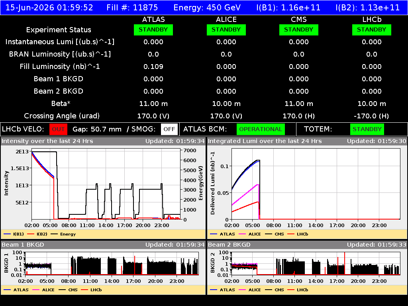Click the LHCb legend entry in the Integrated Lumi chart
The image size is (408, 306).
[298, 234]
